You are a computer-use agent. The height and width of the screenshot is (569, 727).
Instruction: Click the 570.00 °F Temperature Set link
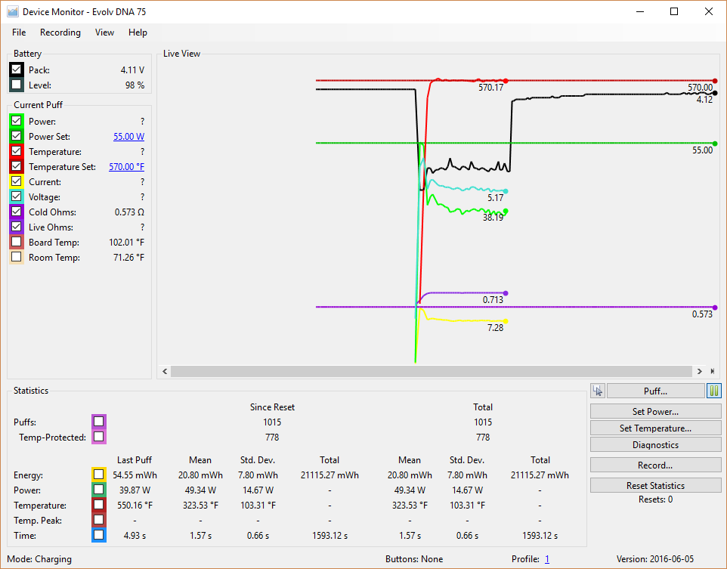(126, 167)
